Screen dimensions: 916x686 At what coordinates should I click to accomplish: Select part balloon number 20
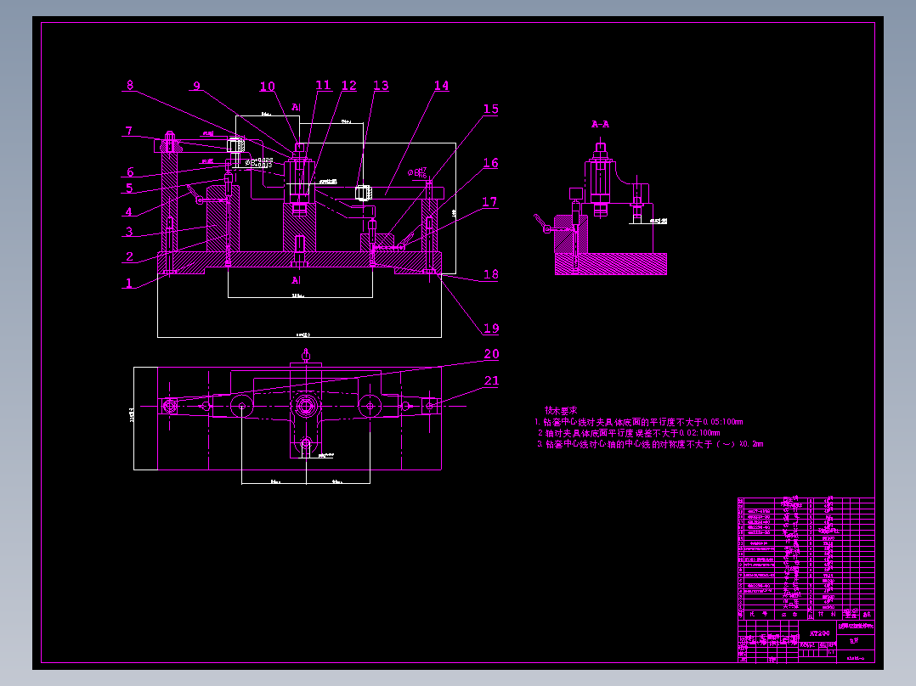tap(491, 354)
